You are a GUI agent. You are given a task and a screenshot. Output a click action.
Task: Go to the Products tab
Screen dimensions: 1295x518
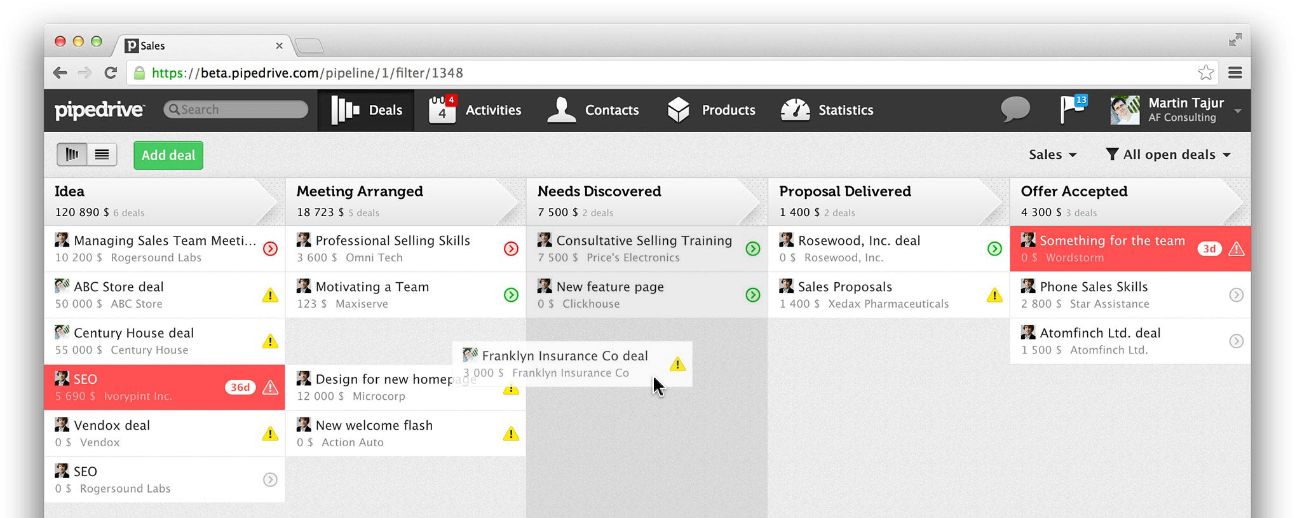tap(711, 110)
